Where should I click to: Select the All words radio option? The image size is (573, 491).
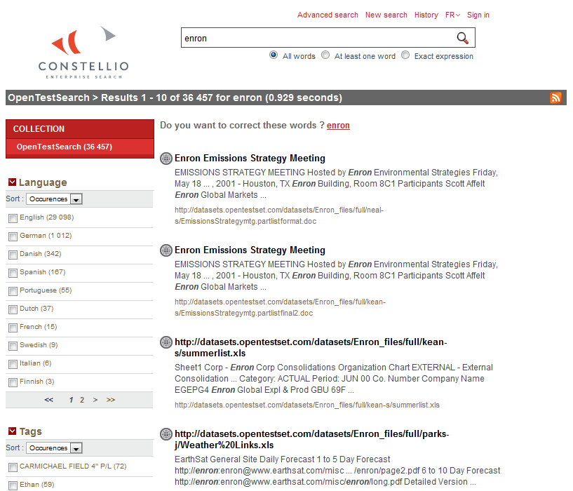click(274, 55)
